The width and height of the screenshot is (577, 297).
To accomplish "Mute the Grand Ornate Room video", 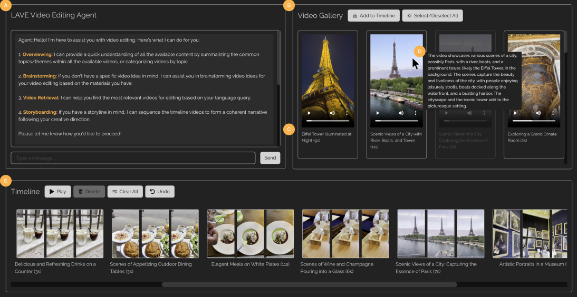I will [538, 113].
